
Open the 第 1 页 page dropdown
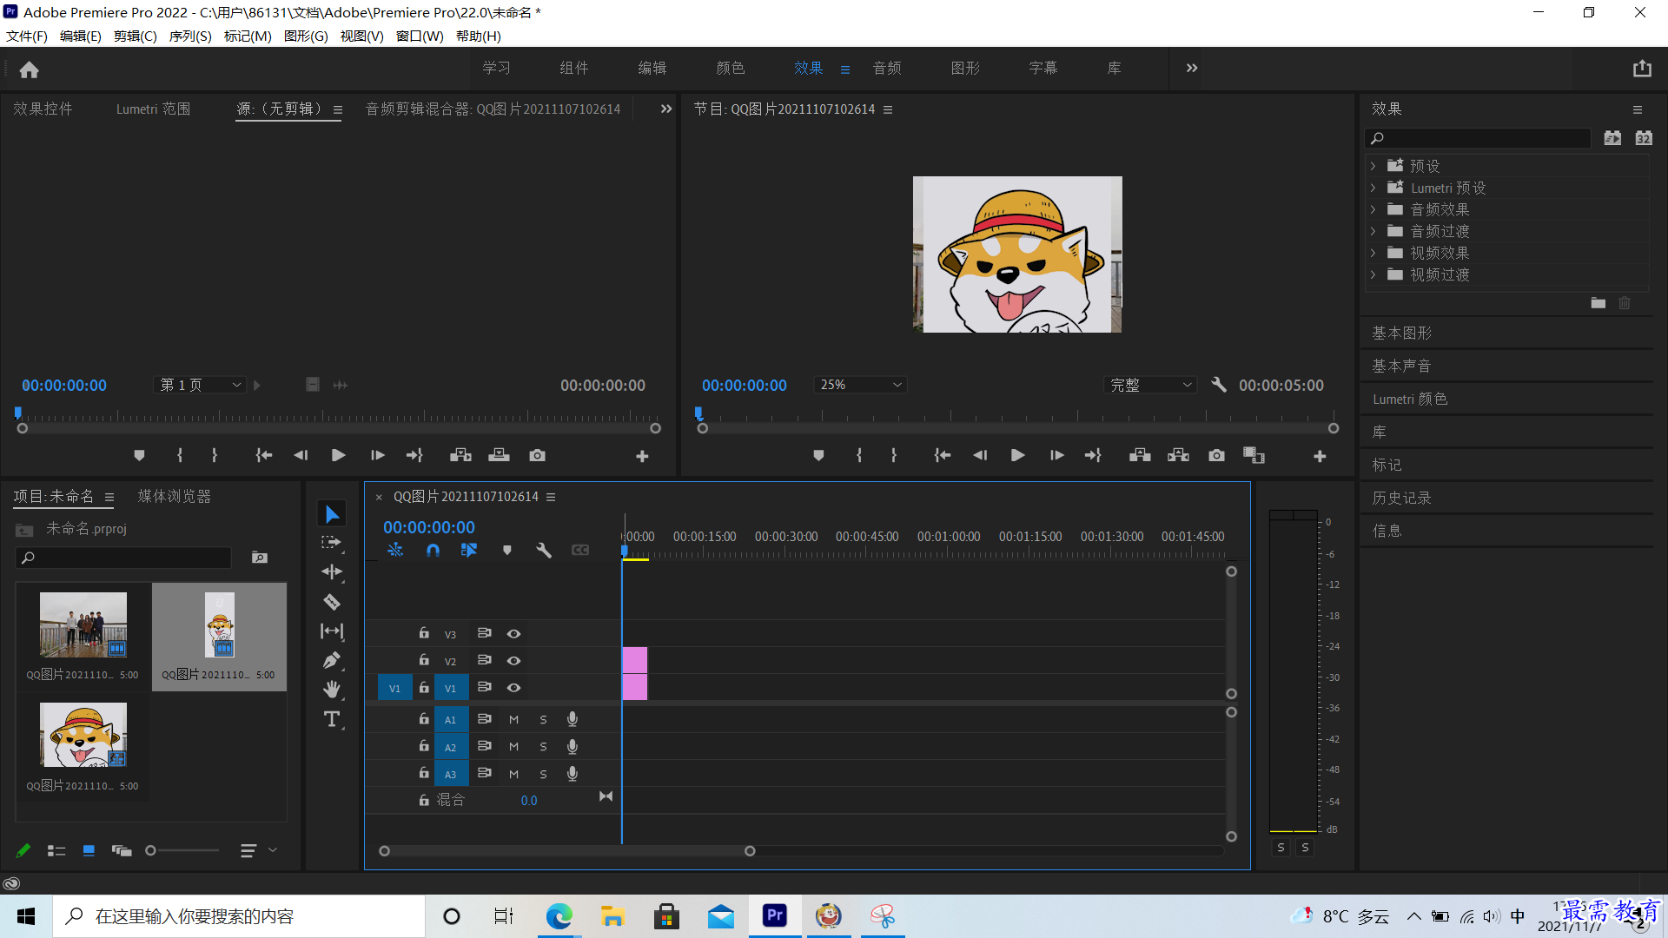pyautogui.click(x=200, y=385)
